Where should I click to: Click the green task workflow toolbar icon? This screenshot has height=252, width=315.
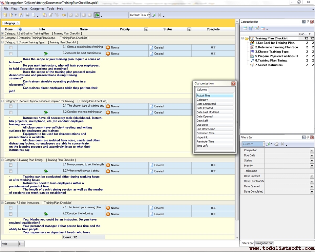click(97, 15)
